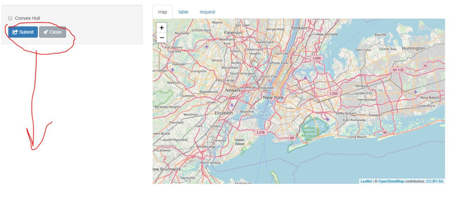Click the Clean button

coord(52,32)
